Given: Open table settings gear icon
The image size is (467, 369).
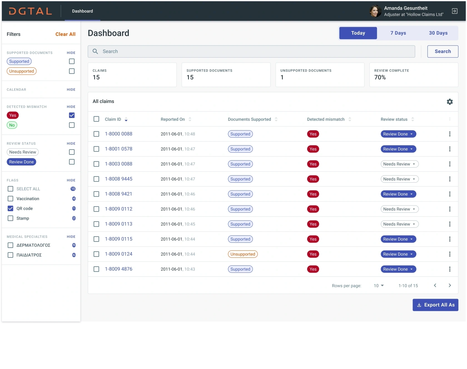Looking at the screenshot, I should (449, 102).
